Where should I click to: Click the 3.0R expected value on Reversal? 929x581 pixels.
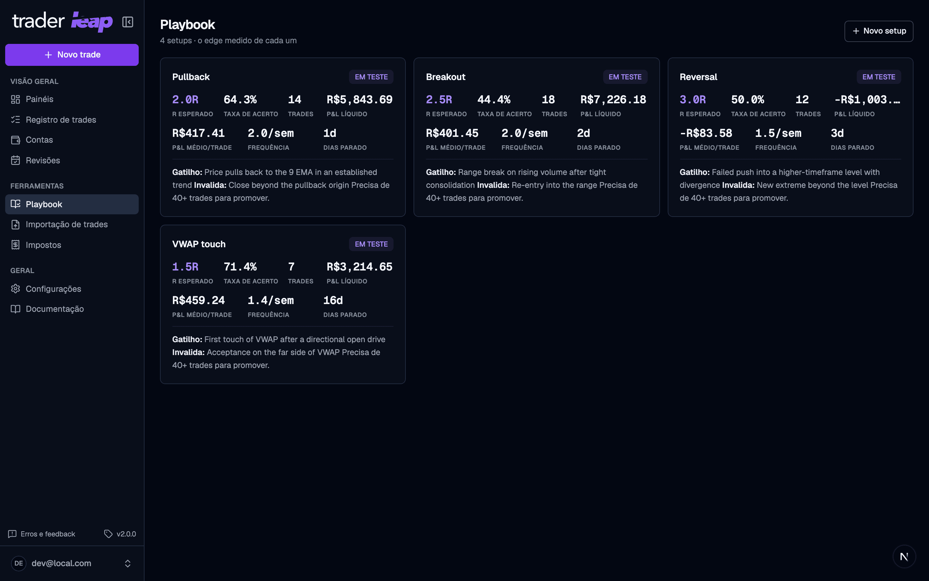(693, 99)
